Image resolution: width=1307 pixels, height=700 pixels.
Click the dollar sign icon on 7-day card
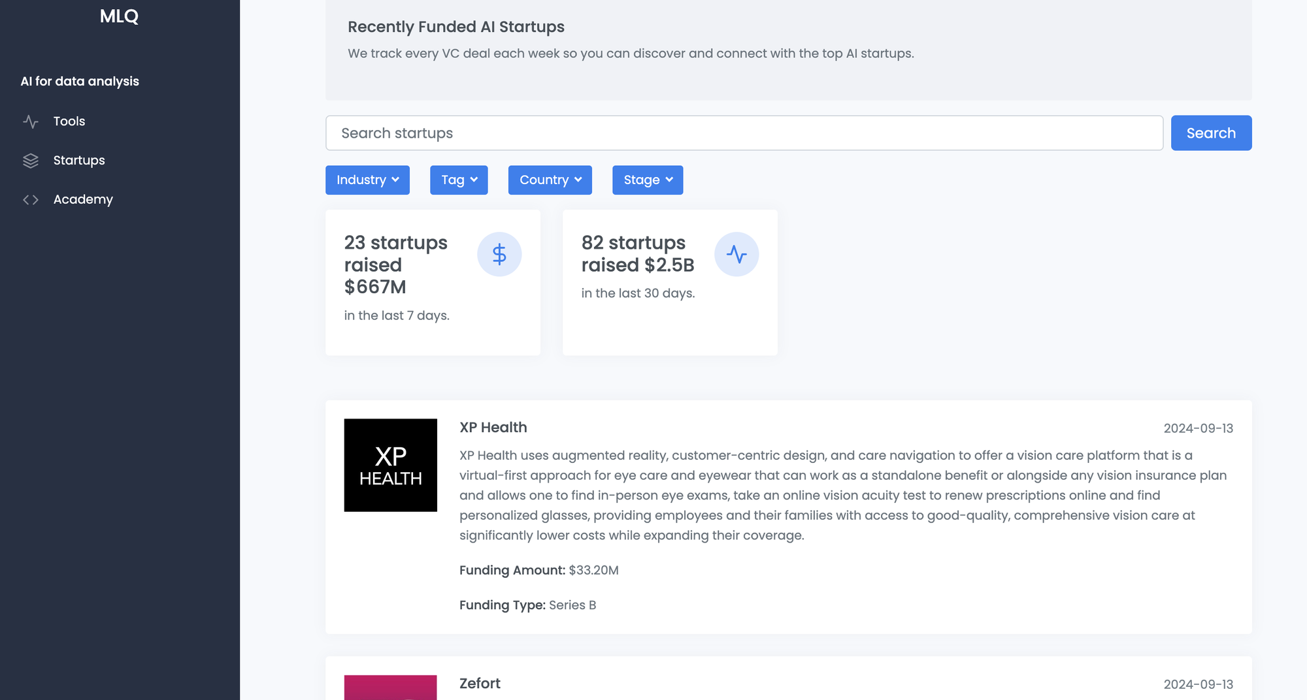tap(499, 254)
